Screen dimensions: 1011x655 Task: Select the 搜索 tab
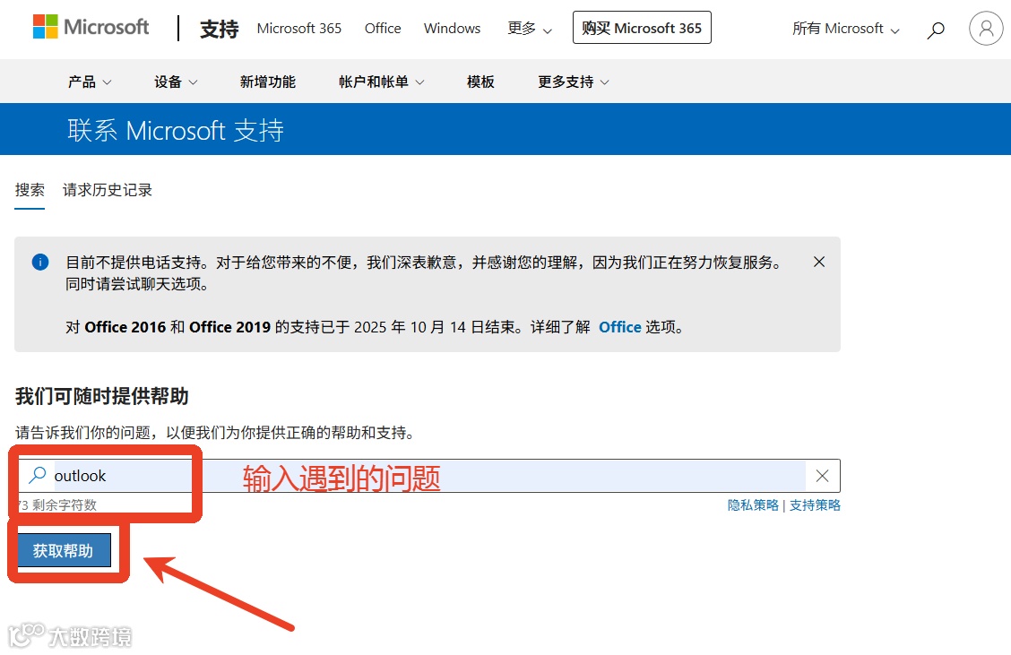[30, 190]
